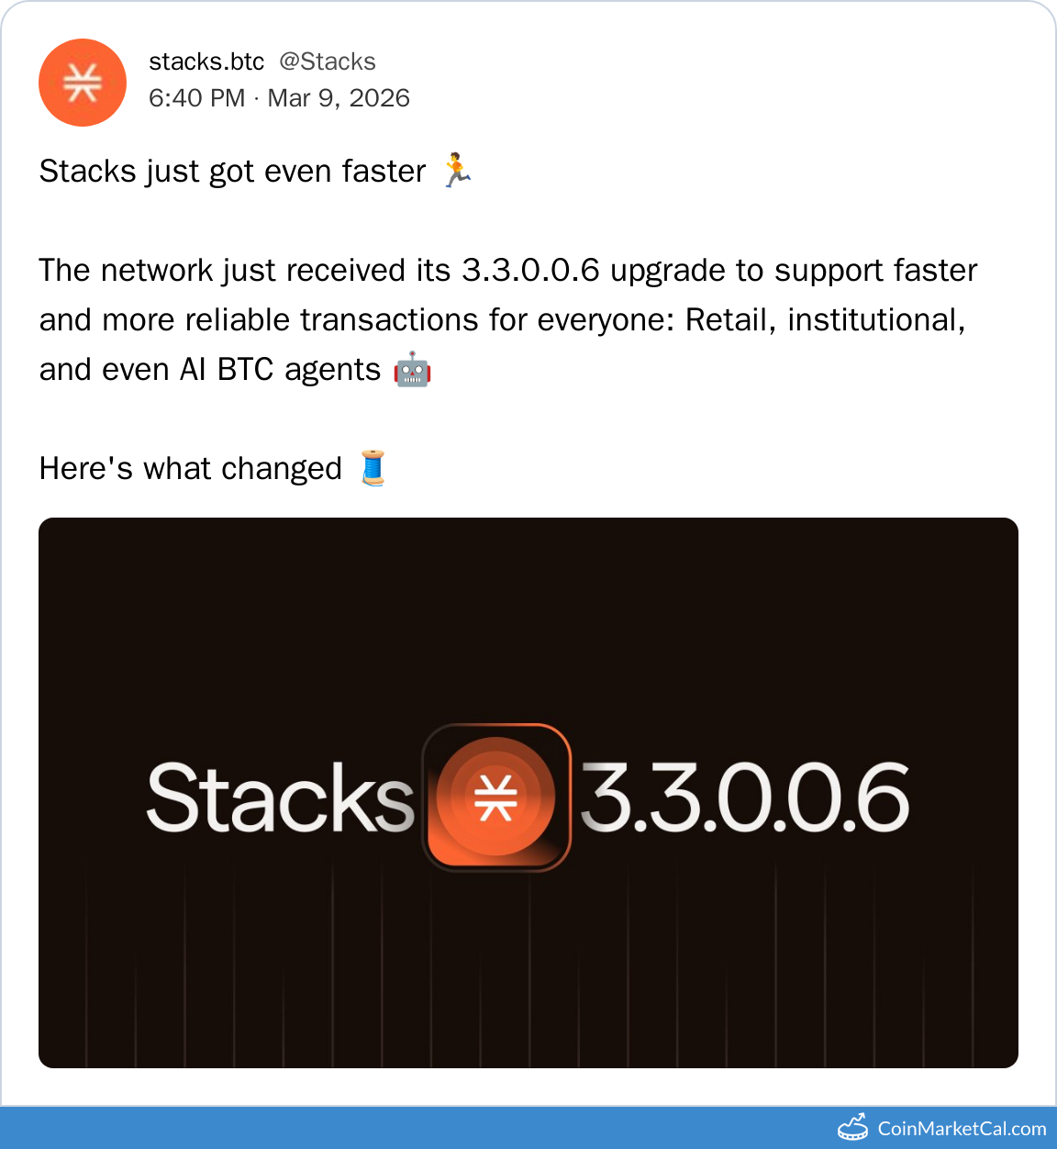Image resolution: width=1057 pixels, height=1149 pixels.
Task: Click the "Here's what changed" line
Action: [190, 469]
